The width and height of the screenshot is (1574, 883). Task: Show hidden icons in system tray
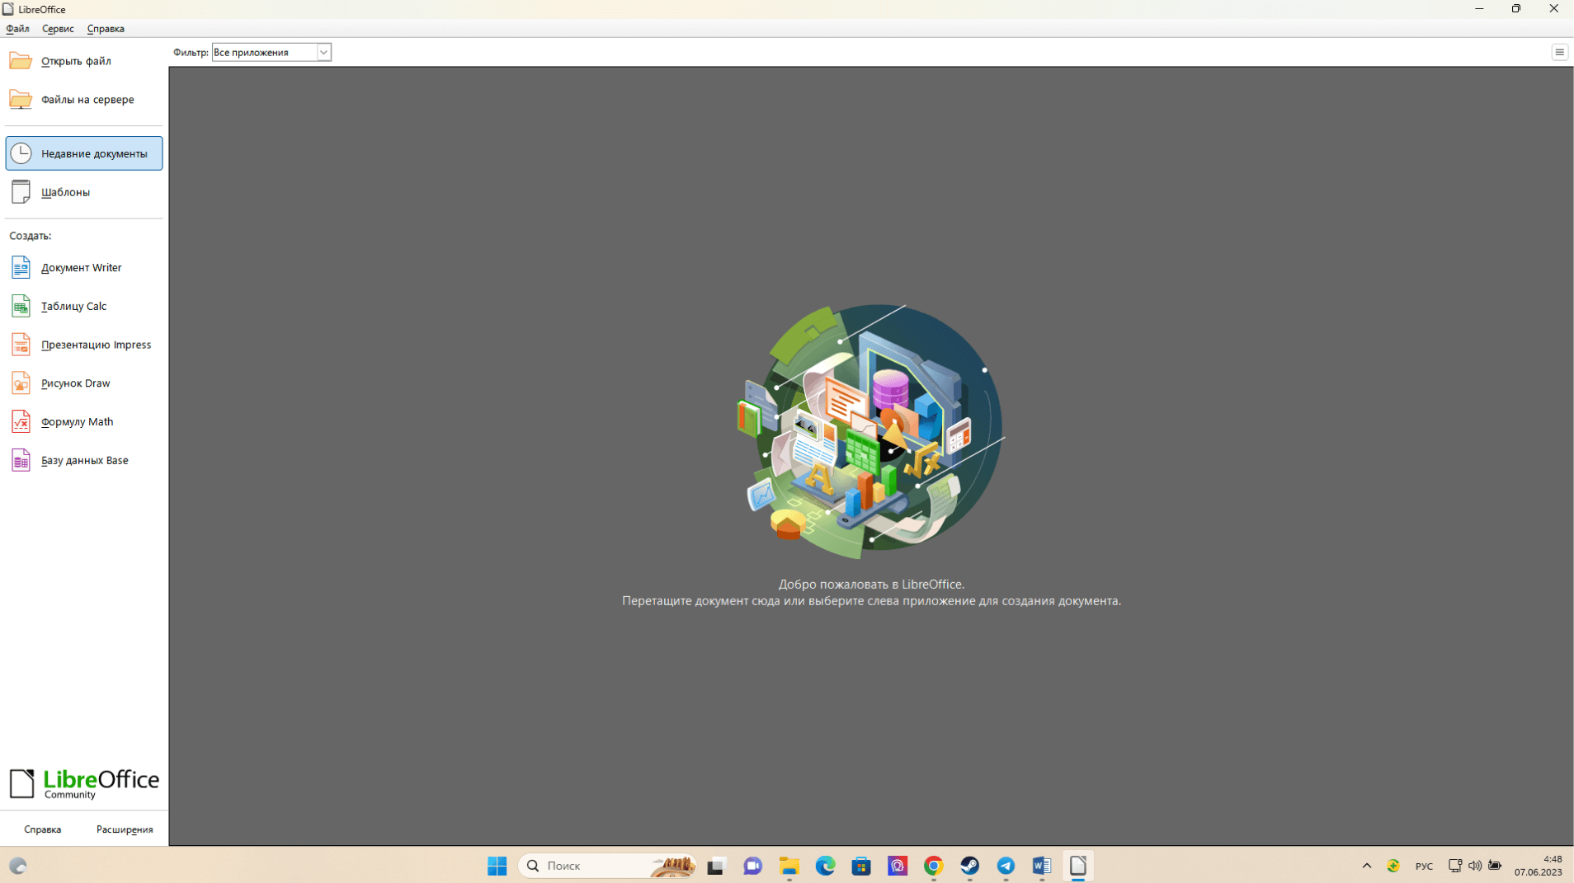1366,866
